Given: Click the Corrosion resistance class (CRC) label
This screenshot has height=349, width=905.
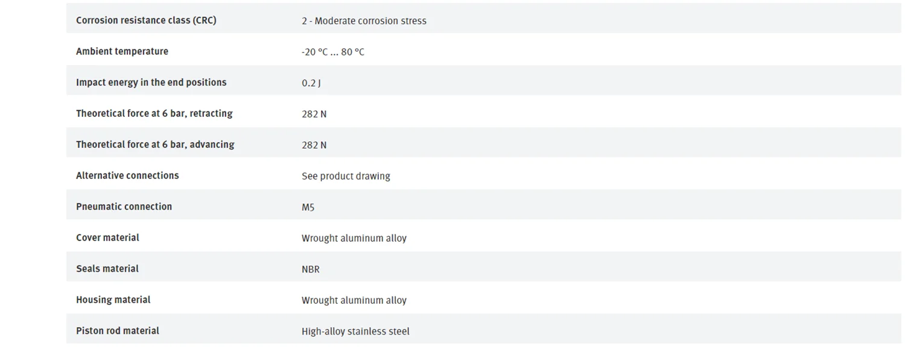Looking at the screenshot, I should (146, 20).
